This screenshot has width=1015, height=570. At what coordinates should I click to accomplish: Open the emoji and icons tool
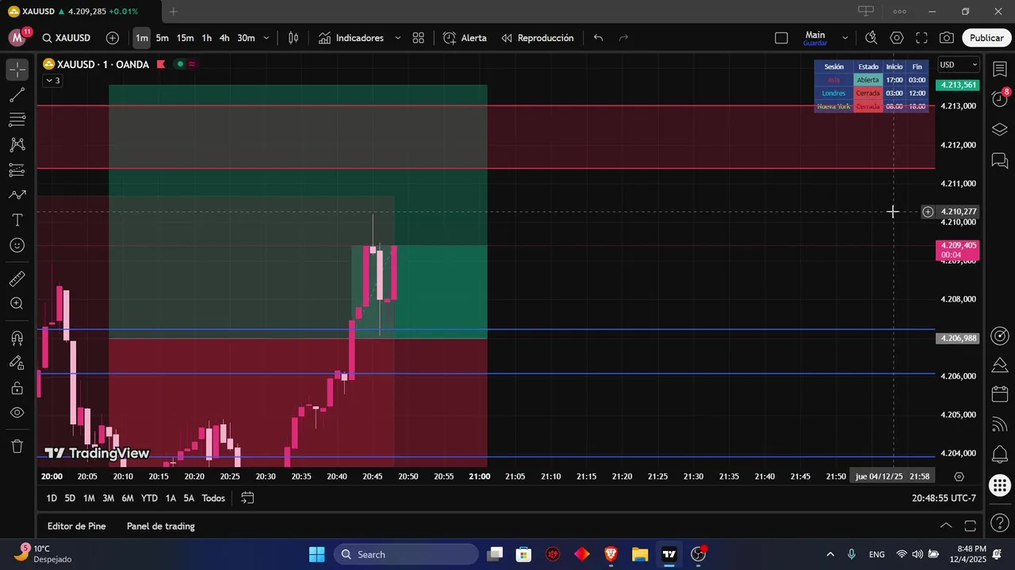[17, 245]
